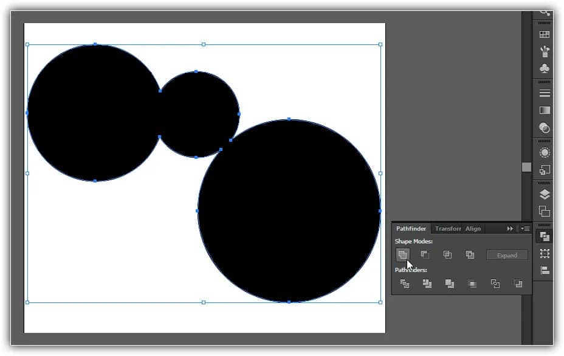Open the Brushes panel from the dock
This screenshot has height=356, width=564.
[545, 51]
